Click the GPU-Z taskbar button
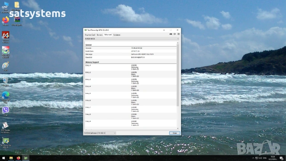 pyautogui.click(x=25, y=158)
